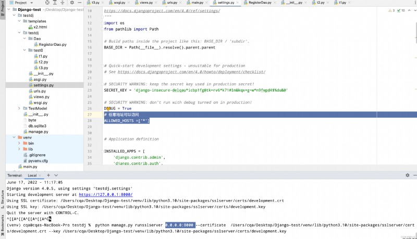The height and width of the screenshot is (239, 417).
Task: Fold the import block at line 12
Action: pyautogui.click(x=102, y=23)
